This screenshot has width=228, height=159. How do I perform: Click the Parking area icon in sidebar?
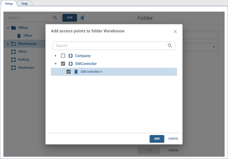[13, 60]
